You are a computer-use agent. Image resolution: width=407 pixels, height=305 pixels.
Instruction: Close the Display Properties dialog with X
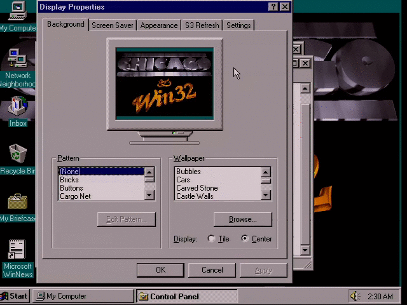coord(285,6)
